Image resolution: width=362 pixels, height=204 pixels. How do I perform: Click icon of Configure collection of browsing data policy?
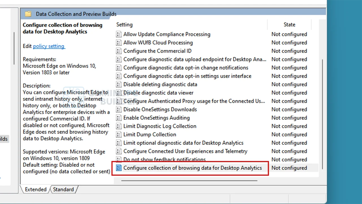click(119, 168)
